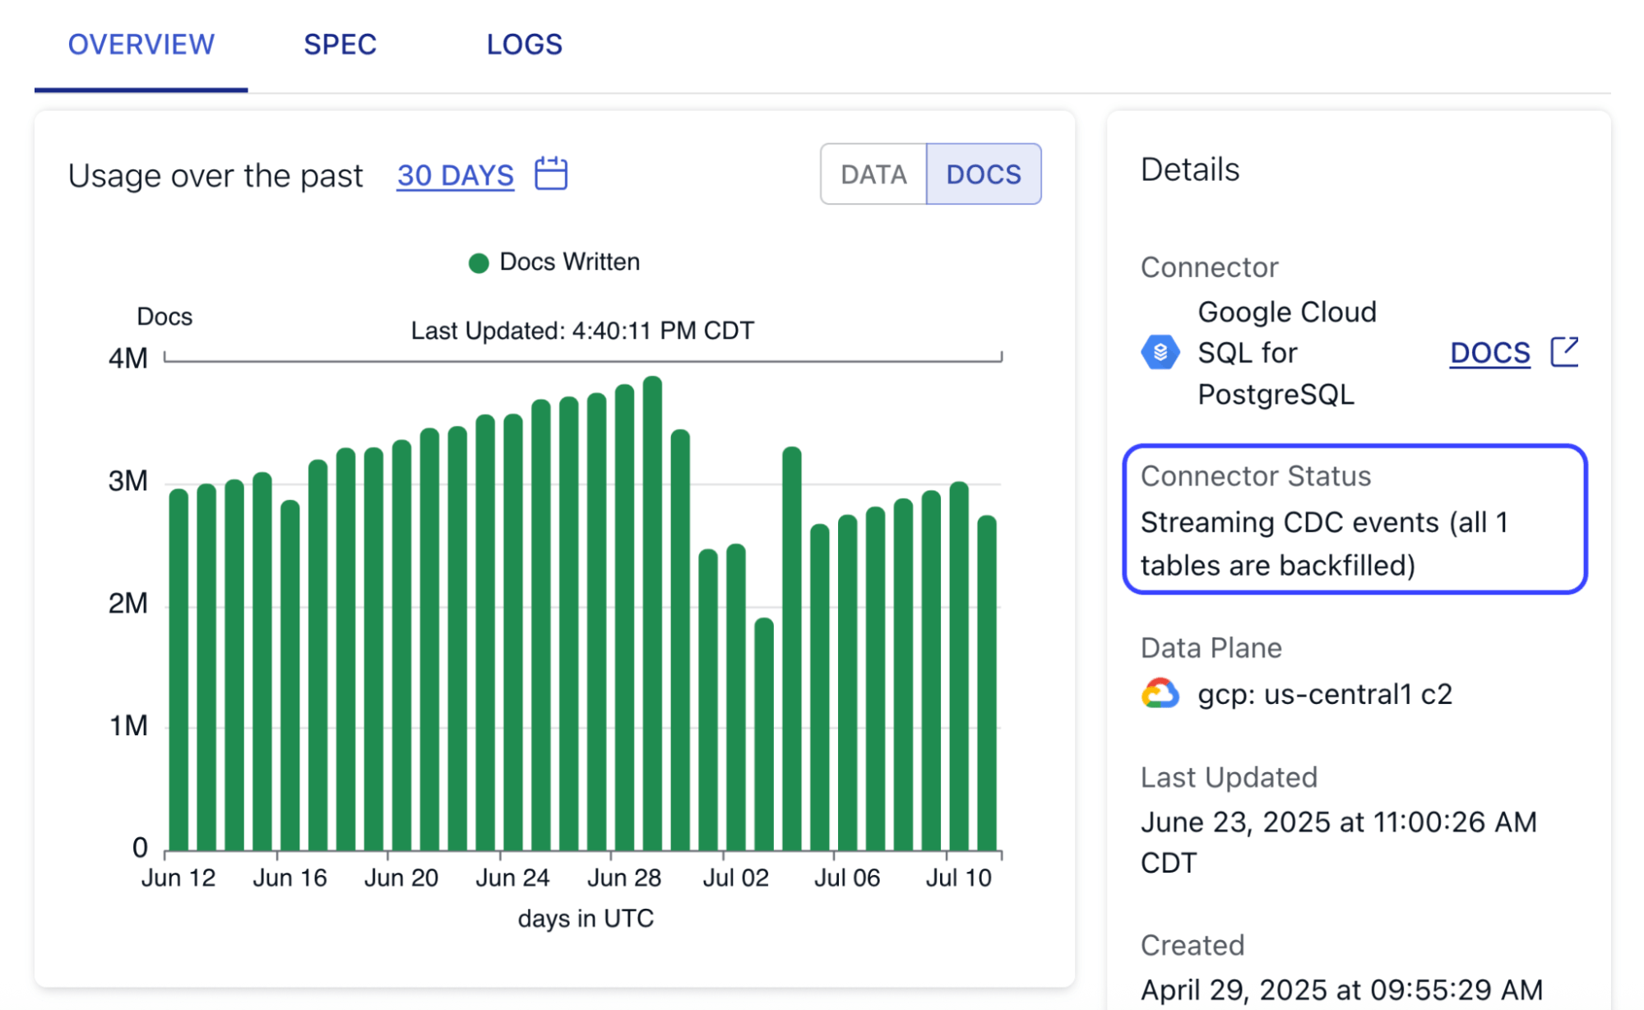
Task: Open the SPEC tab
Action: [340, 44]
